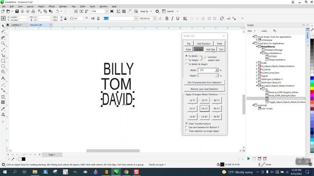Click Restore Last Used Selection button
Image resolution: width=314 pixels, height=176 pixels.
point(205,89)
